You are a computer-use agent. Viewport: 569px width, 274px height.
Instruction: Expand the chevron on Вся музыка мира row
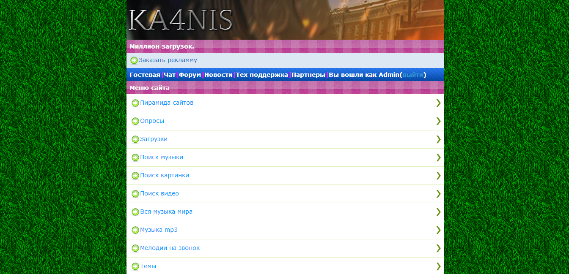(x=438, y=212)
